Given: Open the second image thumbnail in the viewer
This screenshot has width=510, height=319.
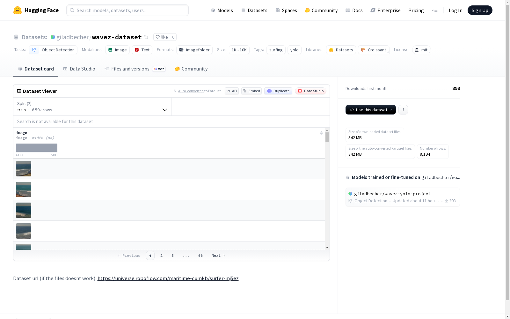Looking at the screenshot, I should click(24, 189).
